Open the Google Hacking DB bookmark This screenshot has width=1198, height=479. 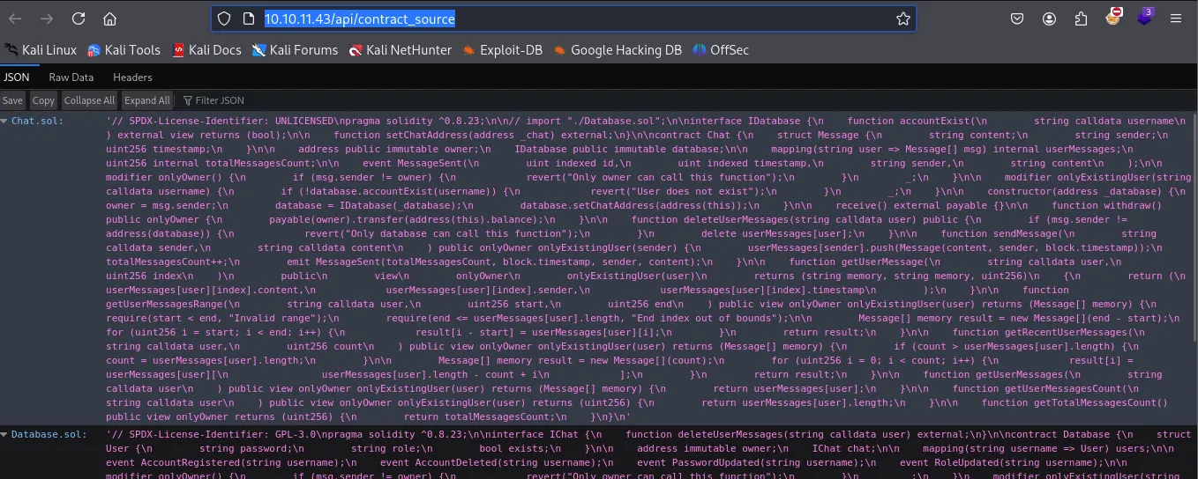pyautogui.click(x=618, y=50)
